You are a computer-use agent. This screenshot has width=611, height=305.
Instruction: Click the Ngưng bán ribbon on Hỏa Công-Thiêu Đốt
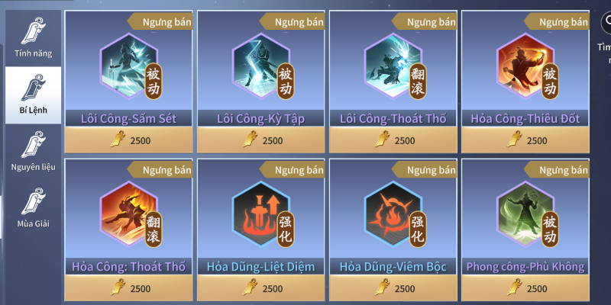pyautogui.click(x=557, y=22)
